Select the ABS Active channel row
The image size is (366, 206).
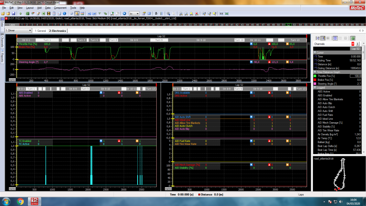pos(337,91)
